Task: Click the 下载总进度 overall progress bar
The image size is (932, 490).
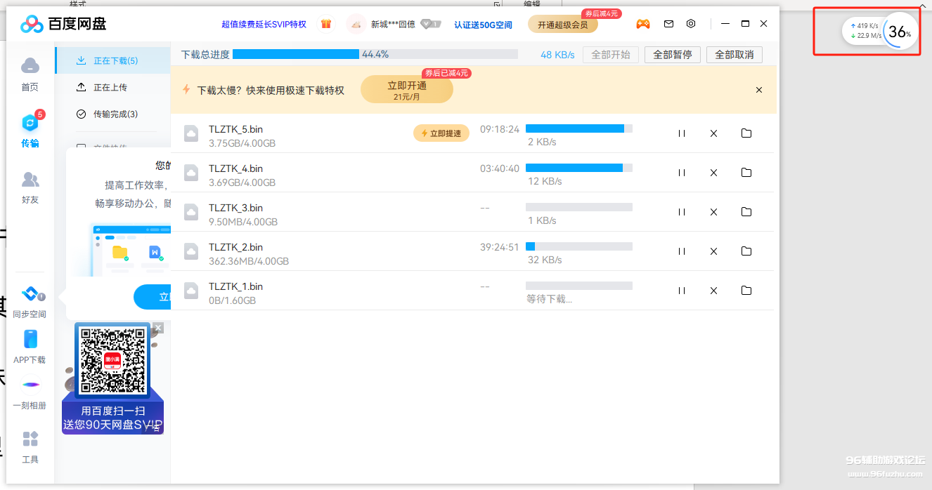Action: [375, 54]
